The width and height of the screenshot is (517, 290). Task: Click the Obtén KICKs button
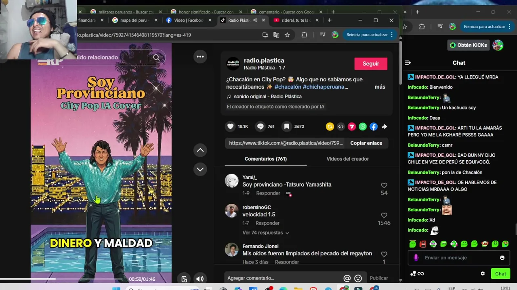click(x=469, y=45)
